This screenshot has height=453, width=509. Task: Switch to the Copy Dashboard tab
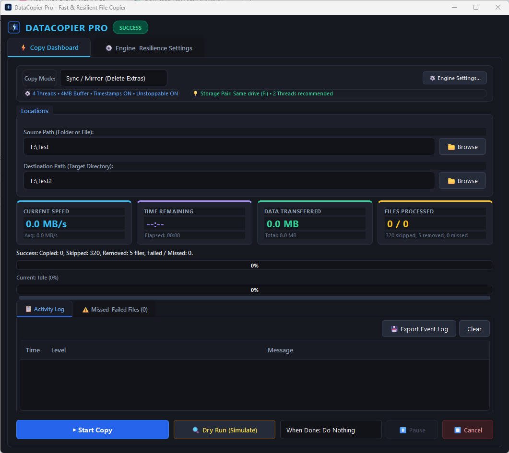49,47
